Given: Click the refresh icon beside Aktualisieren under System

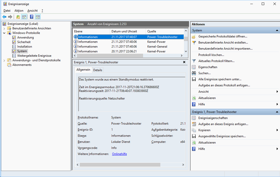Looking at the screenshot, I should pyautogui.click(x=194, y=98).
